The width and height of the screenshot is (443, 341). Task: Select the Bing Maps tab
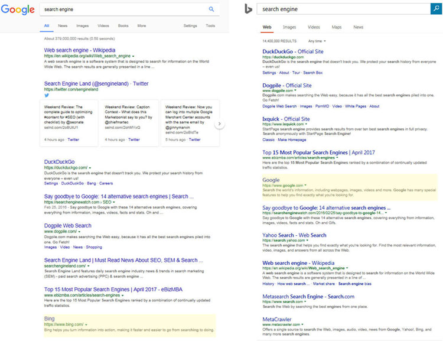(337, 27)
